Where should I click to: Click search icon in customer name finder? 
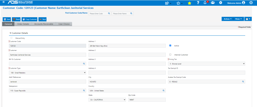[131, 14]
